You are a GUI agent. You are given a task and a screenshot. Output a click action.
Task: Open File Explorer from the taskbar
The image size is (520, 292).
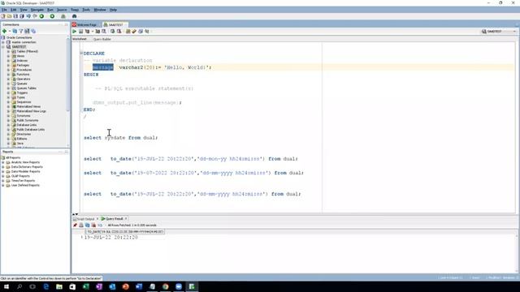(59, 286)
